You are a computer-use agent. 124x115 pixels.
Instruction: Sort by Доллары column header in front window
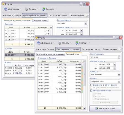[74, 61]
